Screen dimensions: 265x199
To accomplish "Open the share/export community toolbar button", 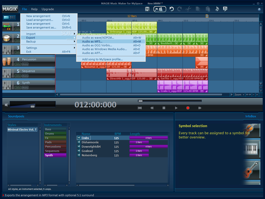I will [x=160, y=9].
